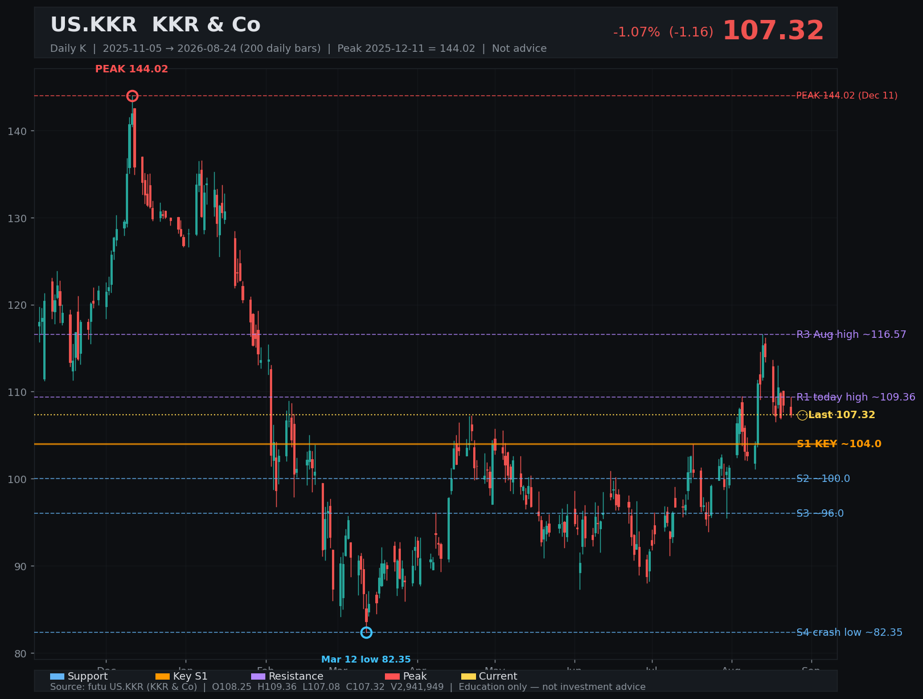Click the 90 y-axis tick label
This screenshot has height=699, width=923.
pyautogui.click(x=20, y=566)
